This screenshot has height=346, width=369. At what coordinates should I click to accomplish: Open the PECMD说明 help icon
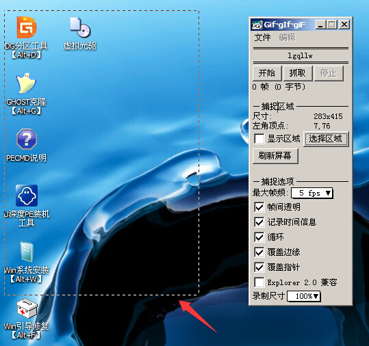[x=27, y=139]
